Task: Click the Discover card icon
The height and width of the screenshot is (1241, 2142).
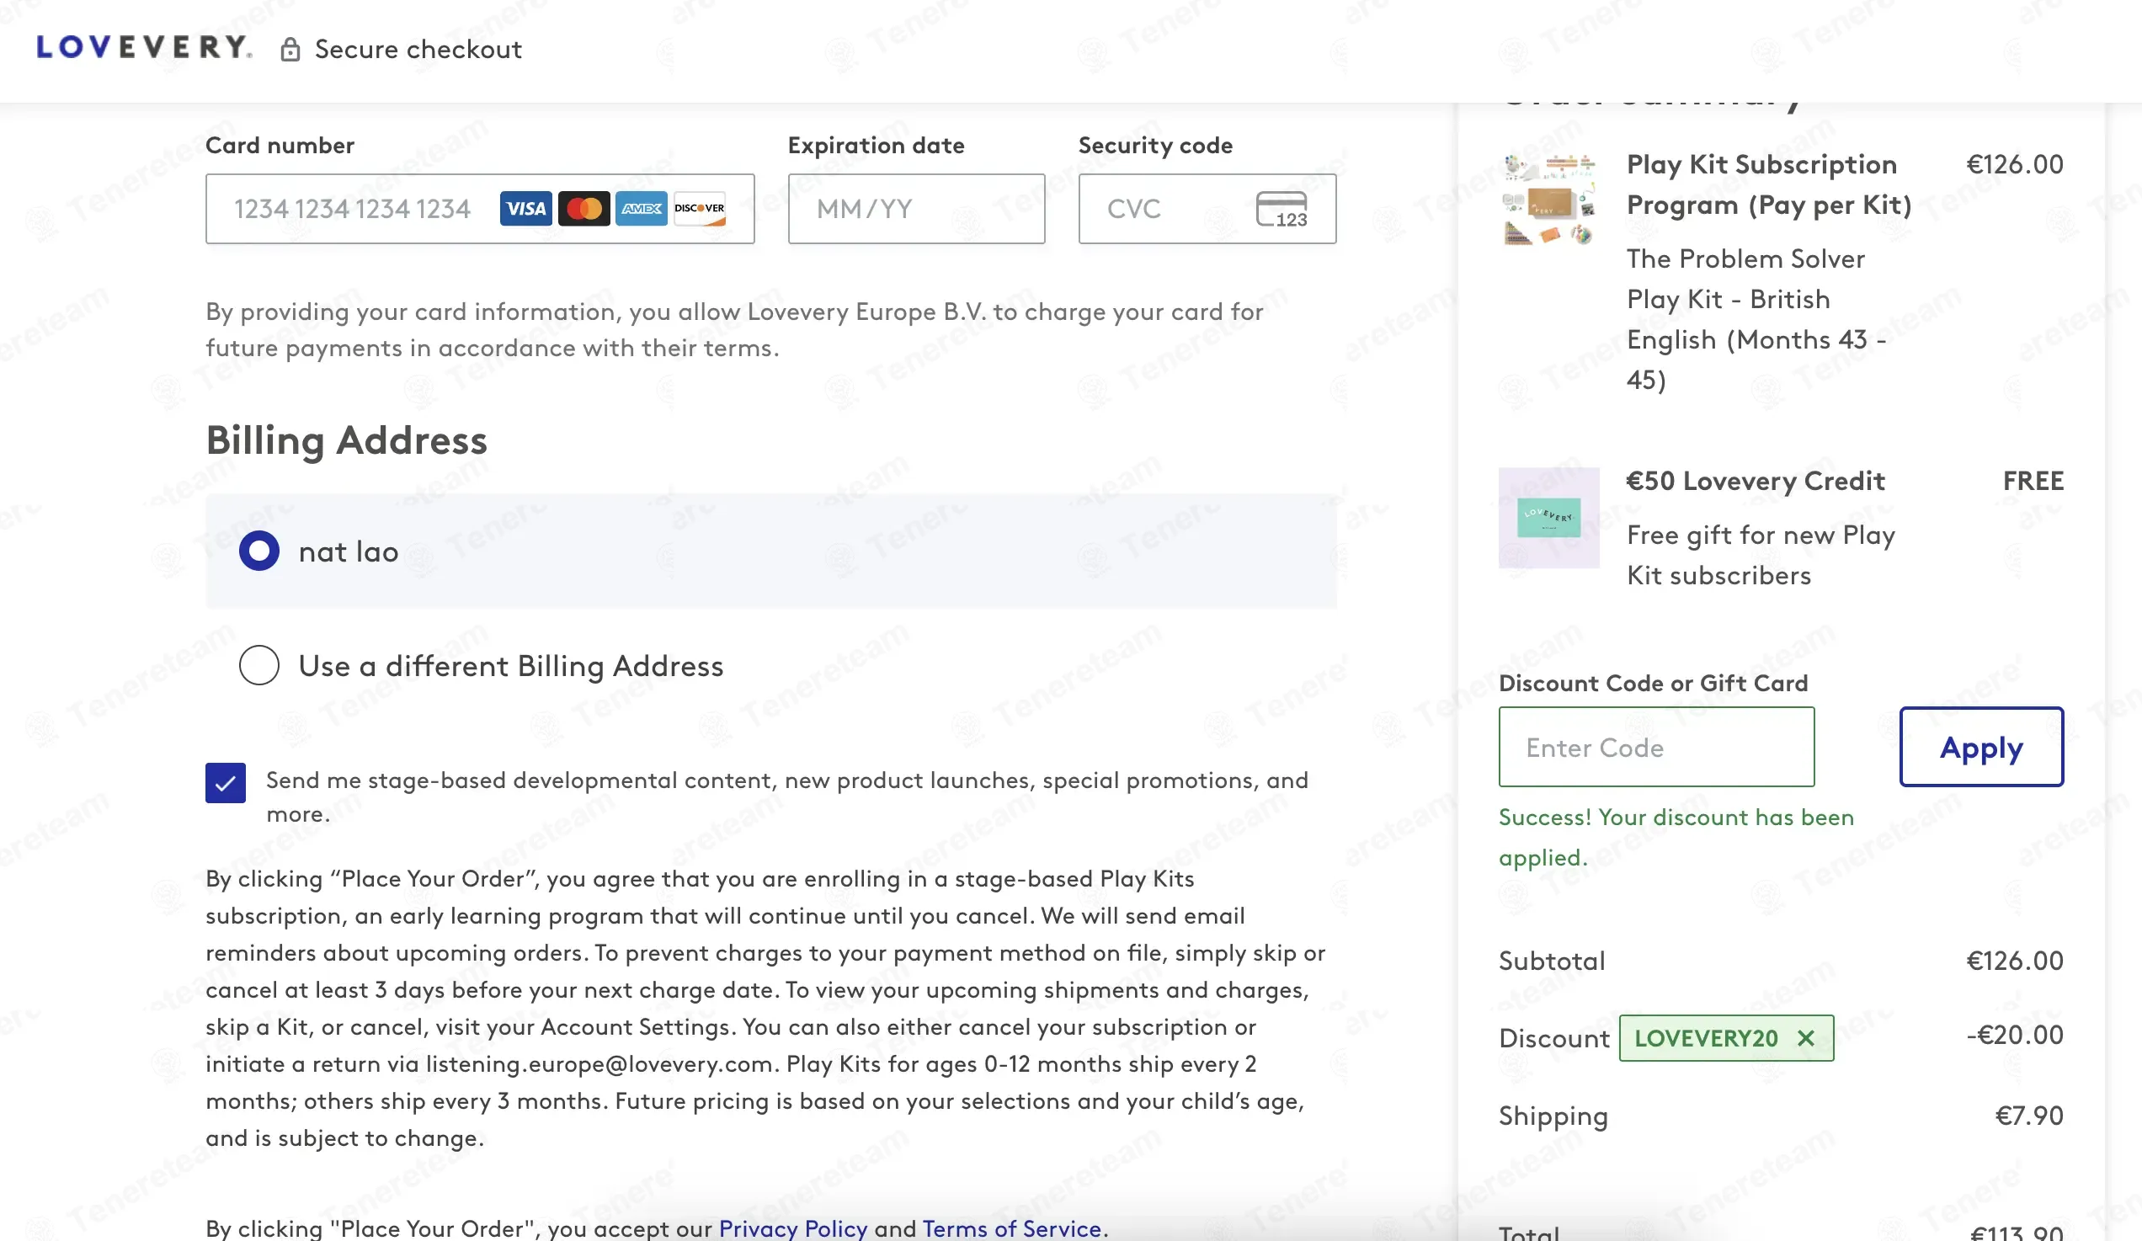Action: click(700, 208)
